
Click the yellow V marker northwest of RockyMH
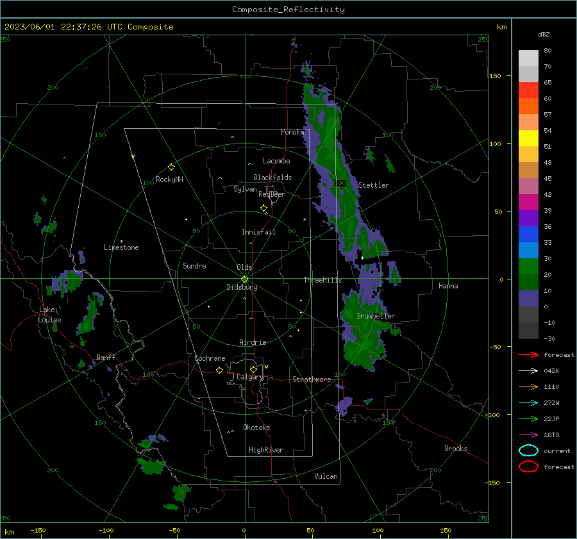[x=133, y=156]
